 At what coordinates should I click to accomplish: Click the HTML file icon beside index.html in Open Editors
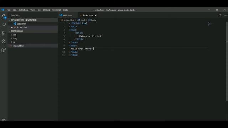(x=15, y=27)
